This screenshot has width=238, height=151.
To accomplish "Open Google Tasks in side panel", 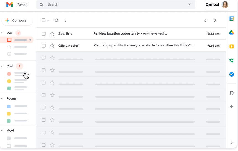I will point(231,74).
